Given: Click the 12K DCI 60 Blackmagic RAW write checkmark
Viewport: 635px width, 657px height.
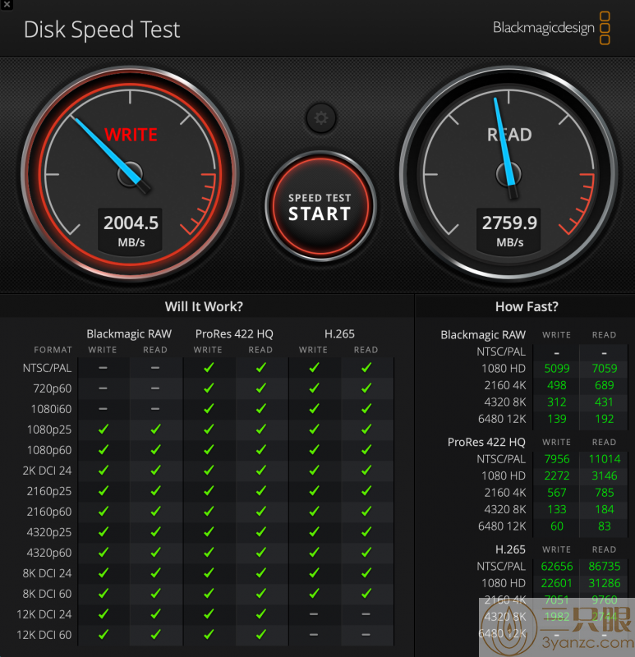Looking at the screenshot, I should pos(104,635).
